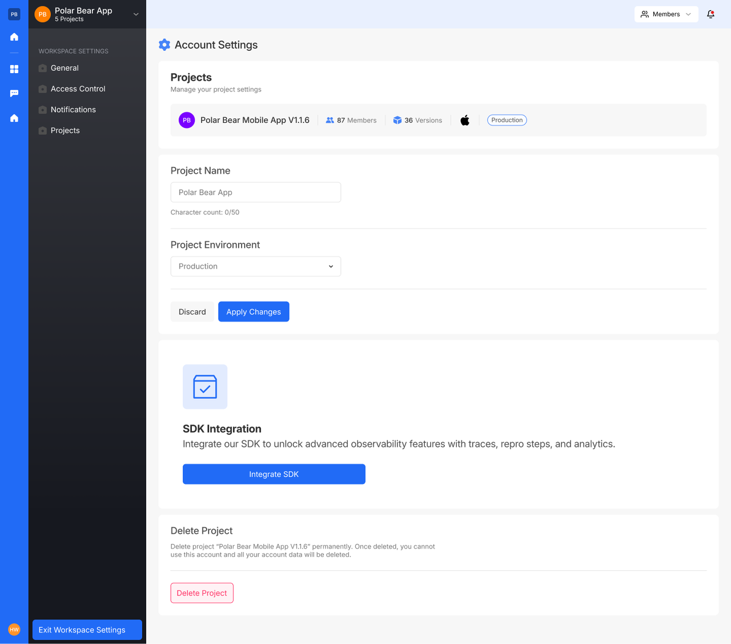Screen dimensions: 731x644
Task: Click the grid dashboard icon in left rail
Action: point(14,69)
